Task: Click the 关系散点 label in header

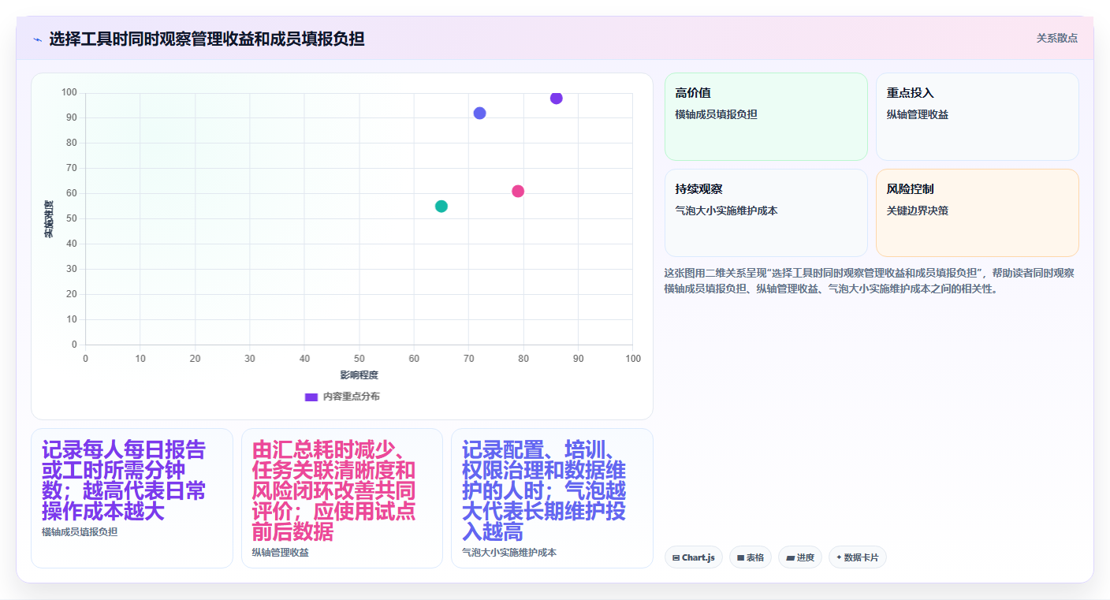Action: [x=1056, y=38]
